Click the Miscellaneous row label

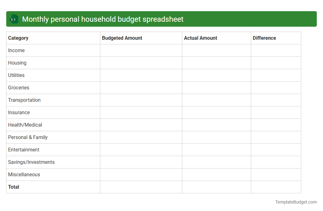24,174
